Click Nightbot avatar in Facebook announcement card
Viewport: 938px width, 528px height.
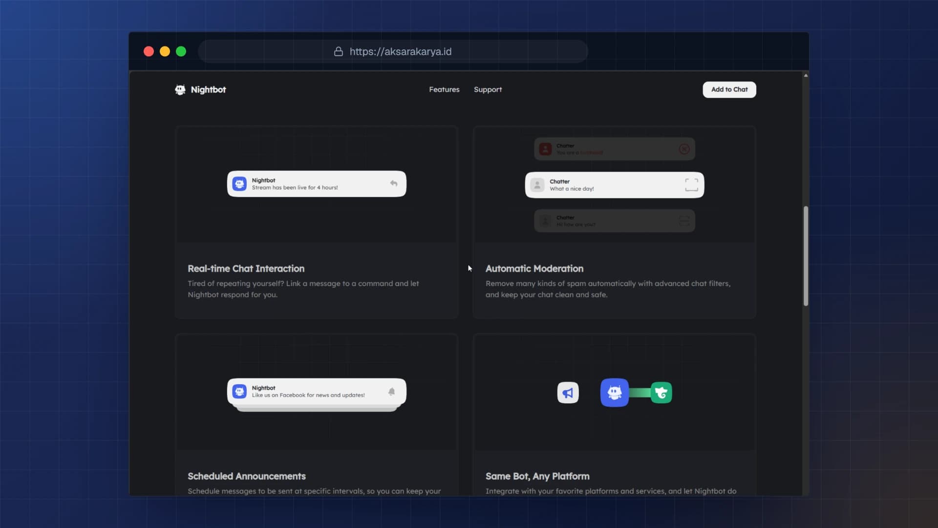[239, 392]
